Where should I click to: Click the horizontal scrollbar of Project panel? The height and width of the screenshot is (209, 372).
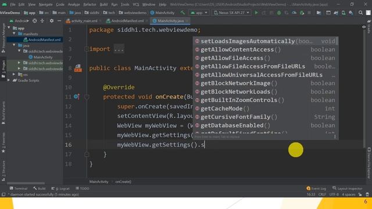26,183
